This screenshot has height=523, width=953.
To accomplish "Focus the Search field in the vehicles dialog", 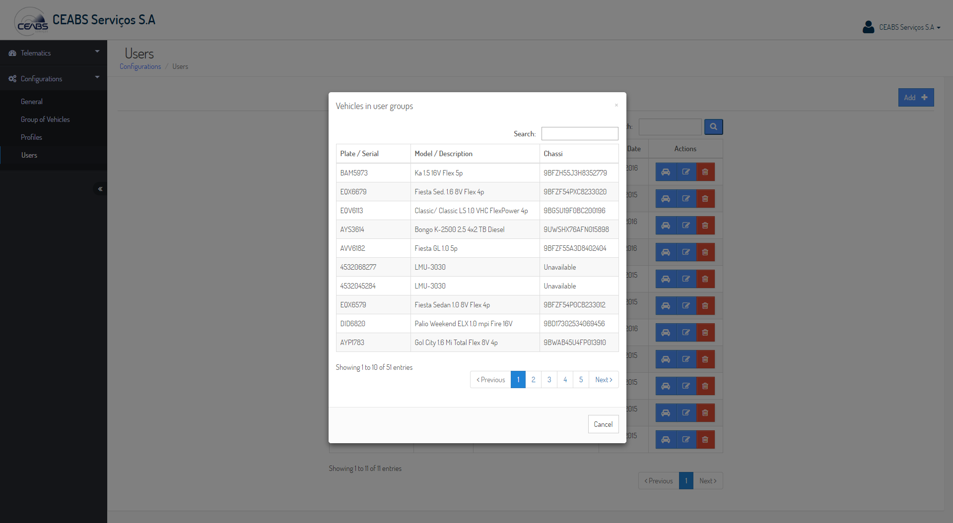I will (x=580, y=134).
